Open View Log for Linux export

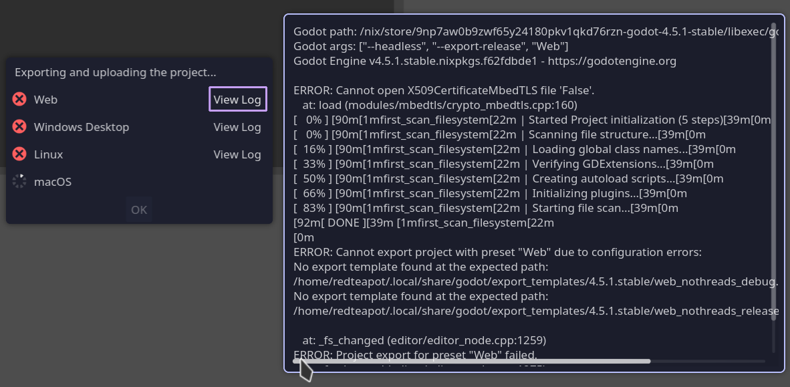(237, 154)
